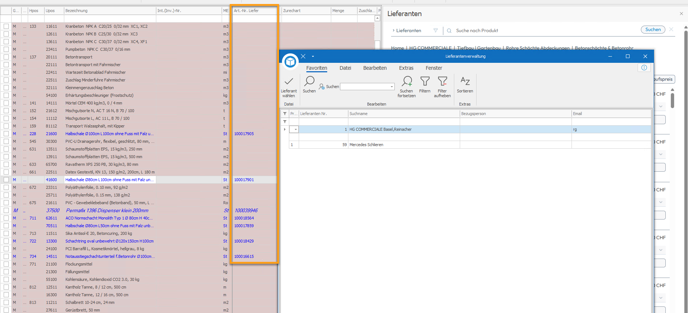Image resolution: width=688 pixels, height=313 pixels.
Task: Close the Lieferanten side panel
Action: (681, 14)
